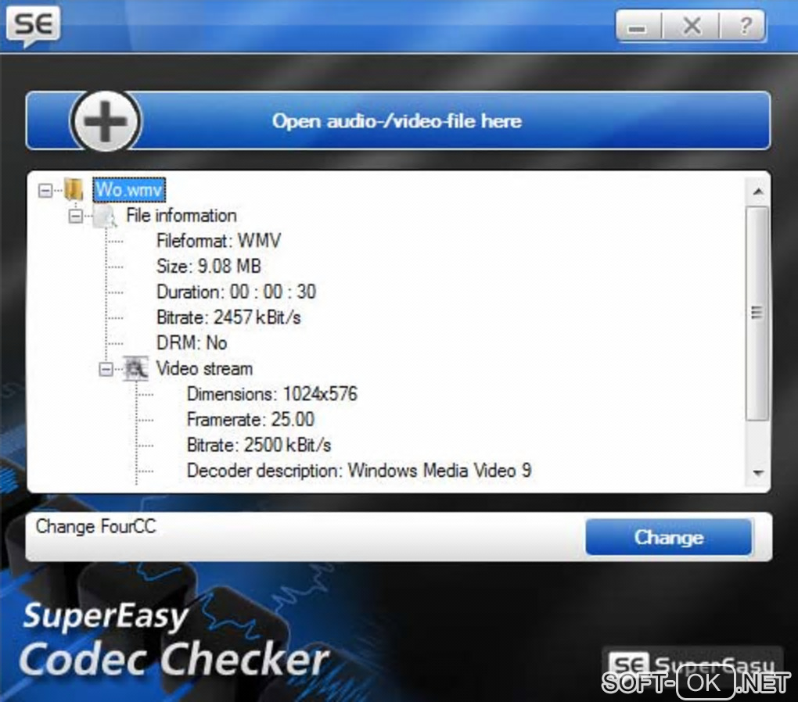Select 'Duration: 00 : 00 : 30' row
Screen dimensions: 798x702
tap(236, 292)
